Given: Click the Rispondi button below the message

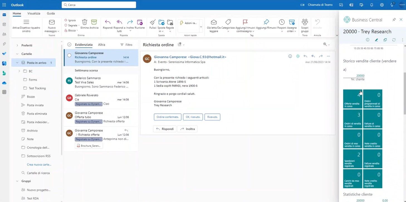Looking at the screenshot, I should click(165, 129).
